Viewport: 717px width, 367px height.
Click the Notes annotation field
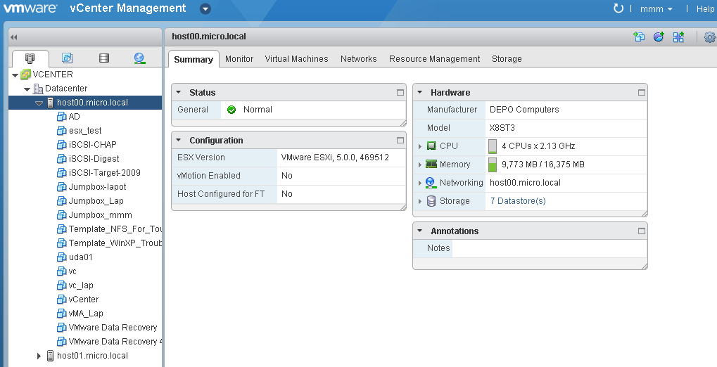(549, 248)
